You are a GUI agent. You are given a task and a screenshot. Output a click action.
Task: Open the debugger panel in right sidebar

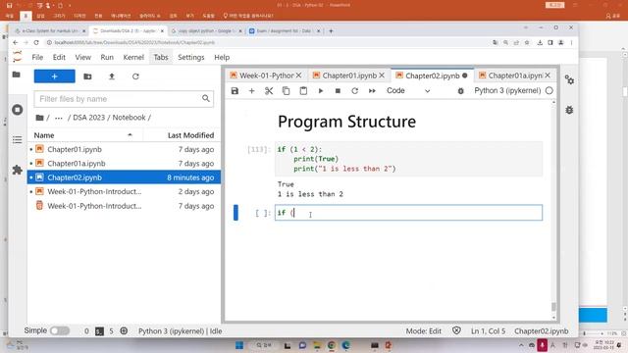point(569,110)
